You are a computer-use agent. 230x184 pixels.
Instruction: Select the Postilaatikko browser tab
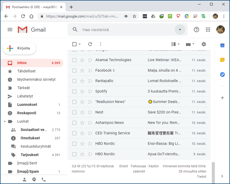click(31, 7)
